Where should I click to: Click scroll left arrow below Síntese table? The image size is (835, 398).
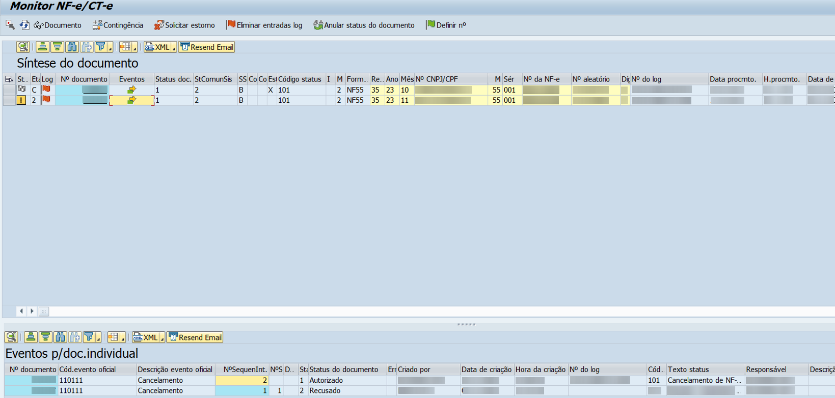pos(21,311)
